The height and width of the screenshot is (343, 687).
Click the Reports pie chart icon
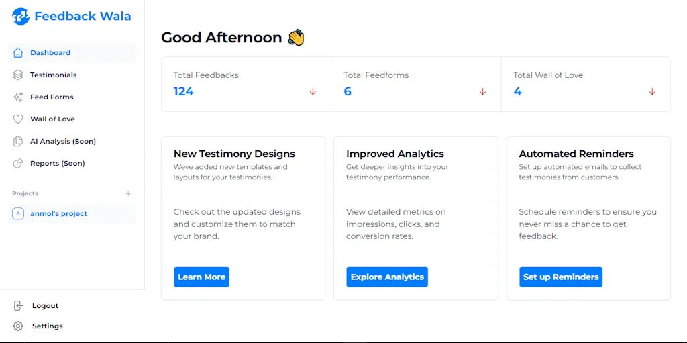click(18, 163)
